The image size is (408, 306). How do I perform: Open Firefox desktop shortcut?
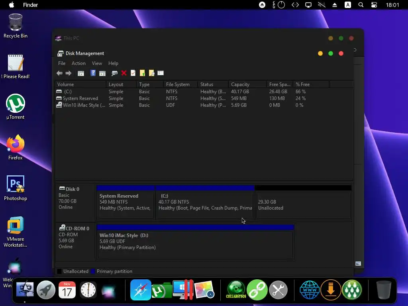[x=16, y=147]
